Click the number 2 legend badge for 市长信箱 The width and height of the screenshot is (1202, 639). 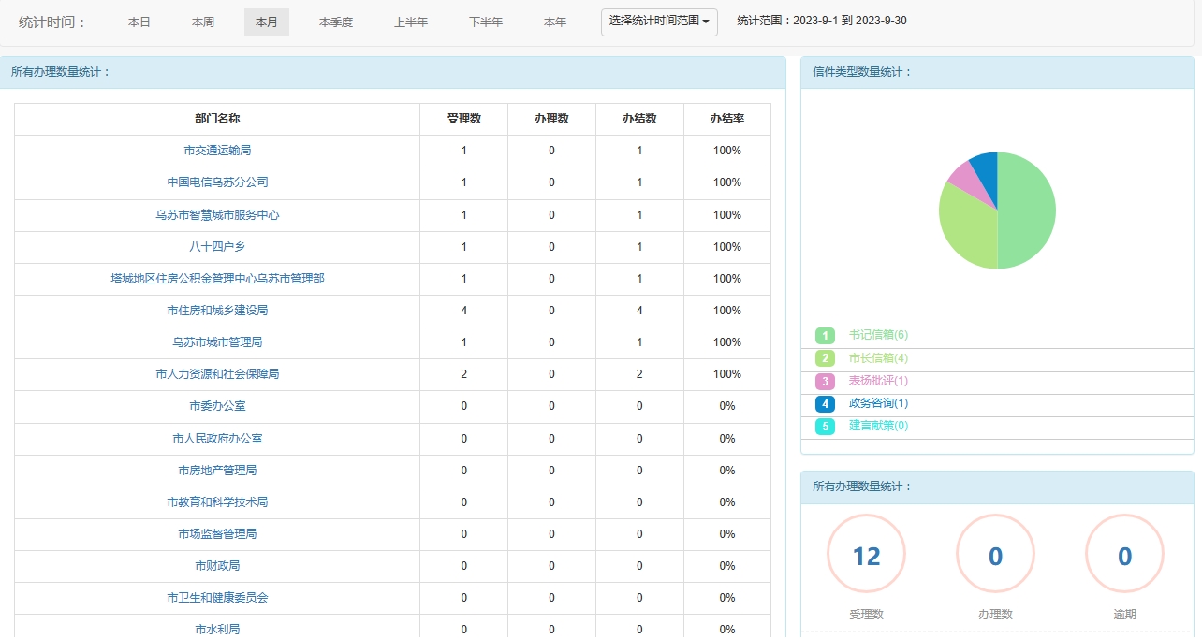(x=825, y=358)
